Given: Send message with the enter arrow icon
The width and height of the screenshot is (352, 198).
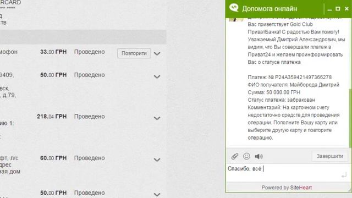Looking at the screenshot, I should coord(344,175).
